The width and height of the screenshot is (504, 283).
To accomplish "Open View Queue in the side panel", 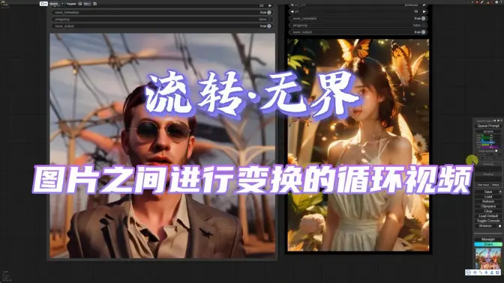I will click(483, 185).
